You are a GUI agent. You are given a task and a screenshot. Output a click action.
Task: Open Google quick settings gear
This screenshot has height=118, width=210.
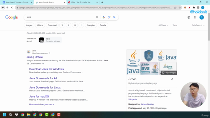[189, 17]
